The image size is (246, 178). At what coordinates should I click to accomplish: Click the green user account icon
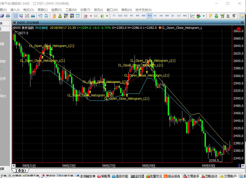point(60,16)
